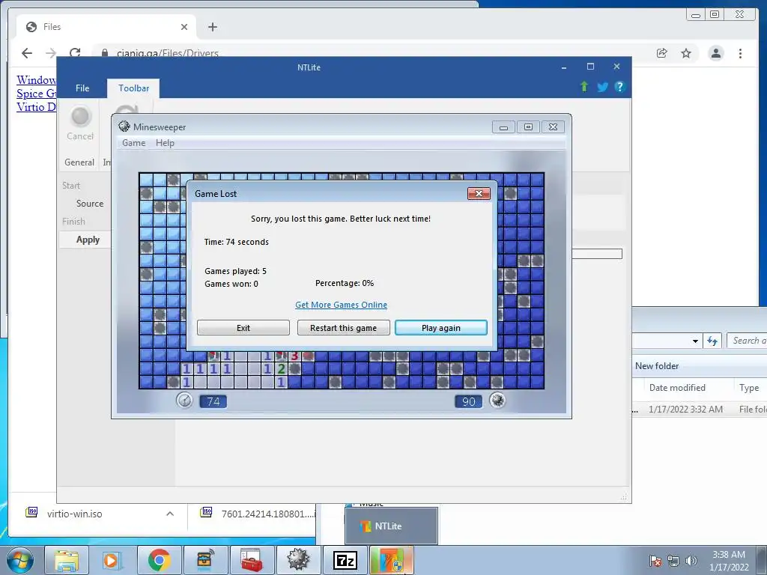Click the green update arrow in NTLite
The width and height of the screenshot is (767, 575).
coord(584,87)
